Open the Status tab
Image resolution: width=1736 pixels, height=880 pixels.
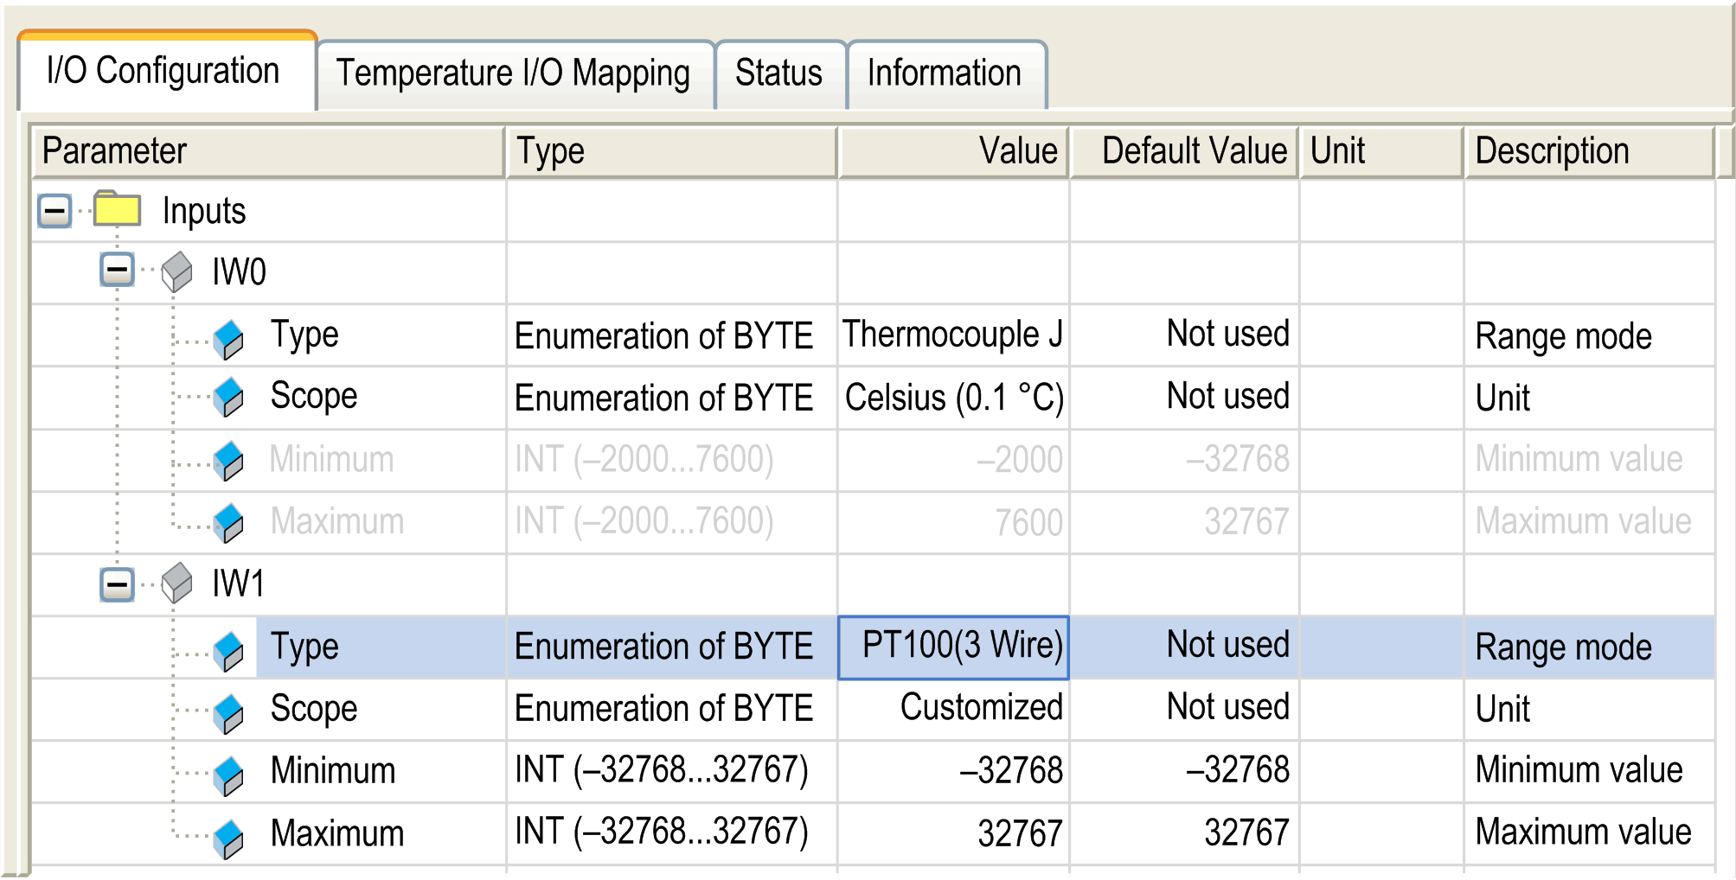[x=779, y=74]
